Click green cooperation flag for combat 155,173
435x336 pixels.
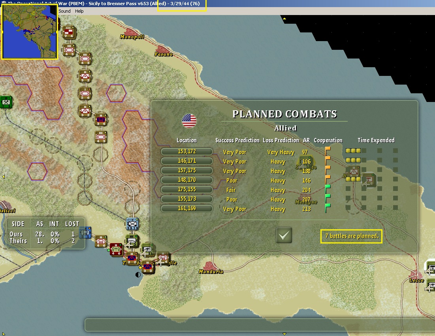[328, 199]
